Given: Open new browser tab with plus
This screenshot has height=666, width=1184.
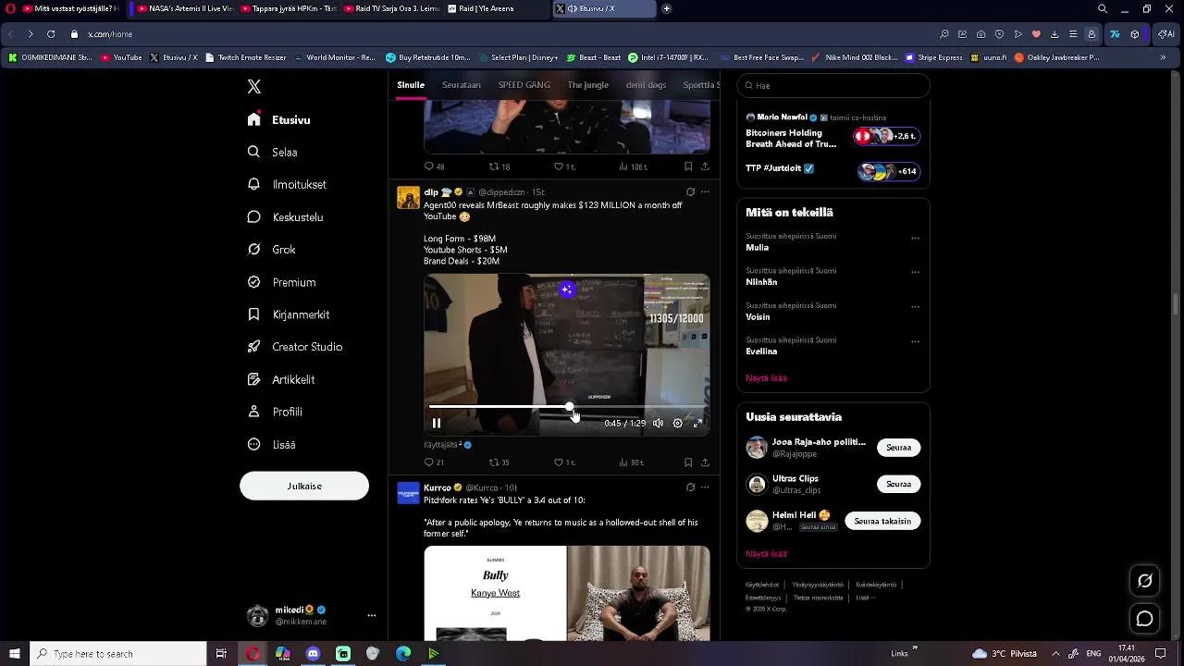Looking at the screenshot, I should click(667, 8).
